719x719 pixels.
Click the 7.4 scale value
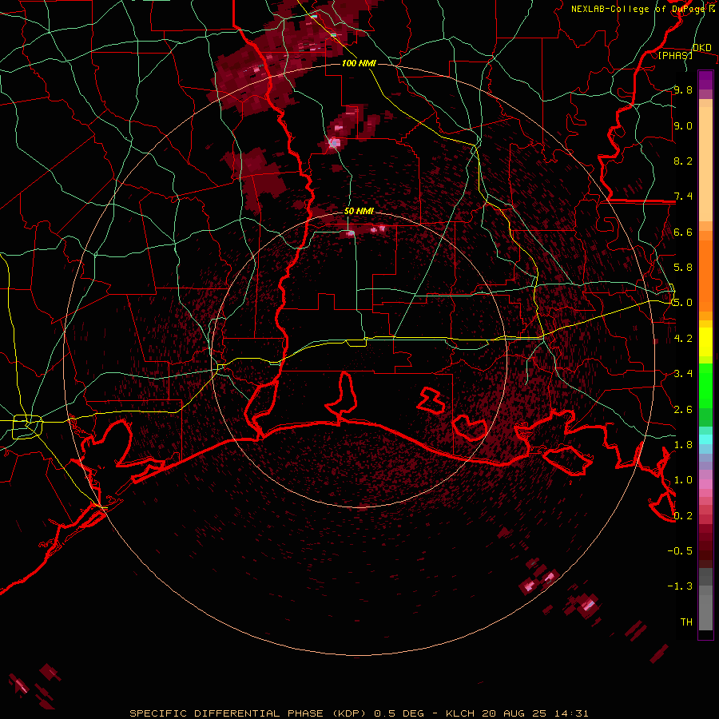pyautogui.click(x=683, y=197)
